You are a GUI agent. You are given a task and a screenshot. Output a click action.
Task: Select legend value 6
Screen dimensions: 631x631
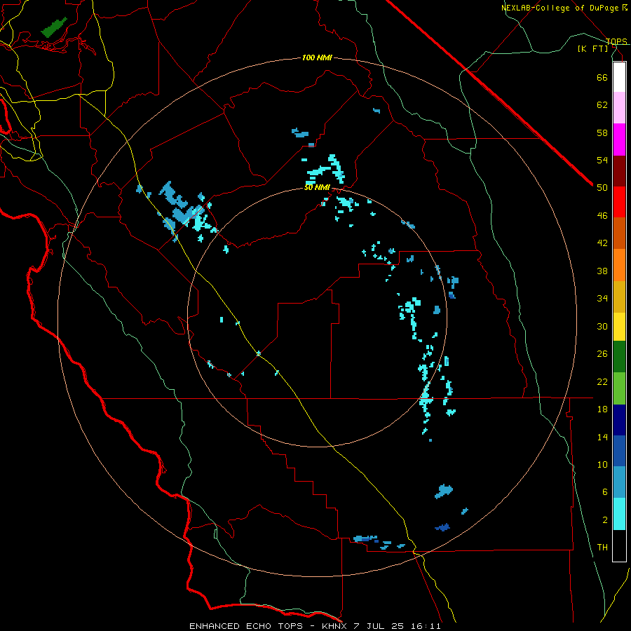[604, 492]
